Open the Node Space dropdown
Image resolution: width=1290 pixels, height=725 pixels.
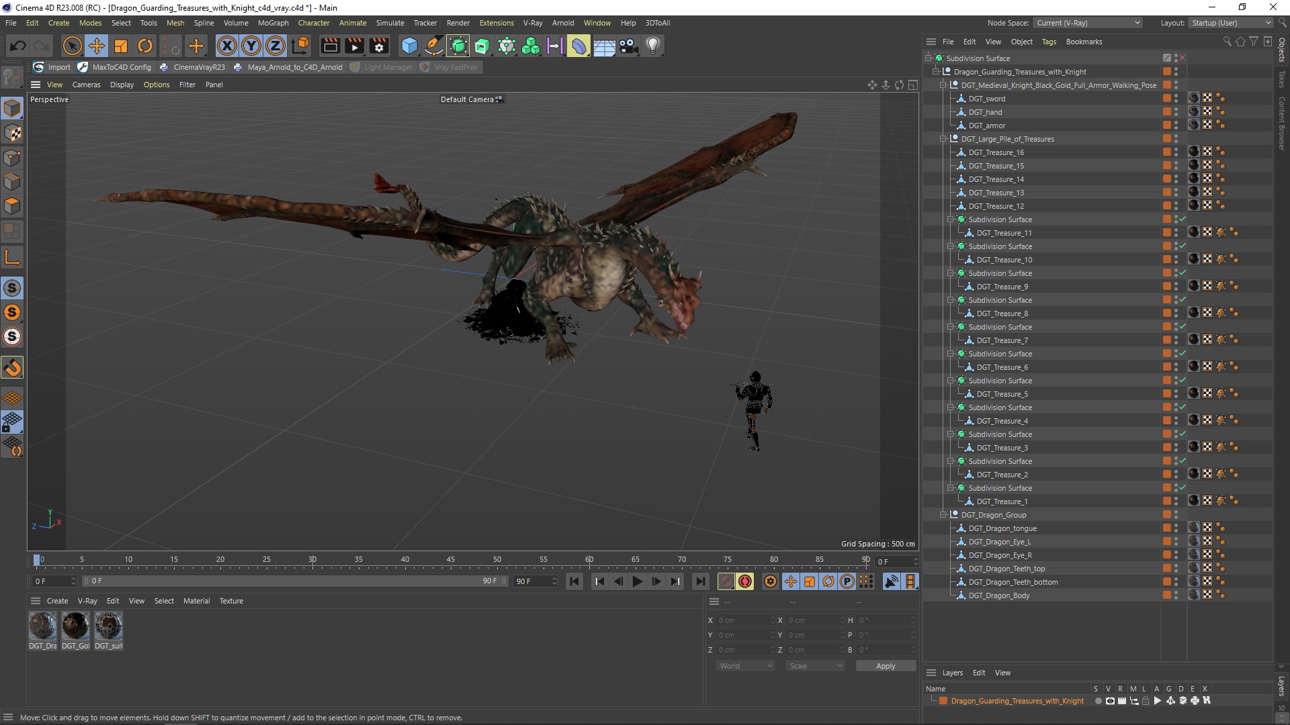click(1087, 23)
